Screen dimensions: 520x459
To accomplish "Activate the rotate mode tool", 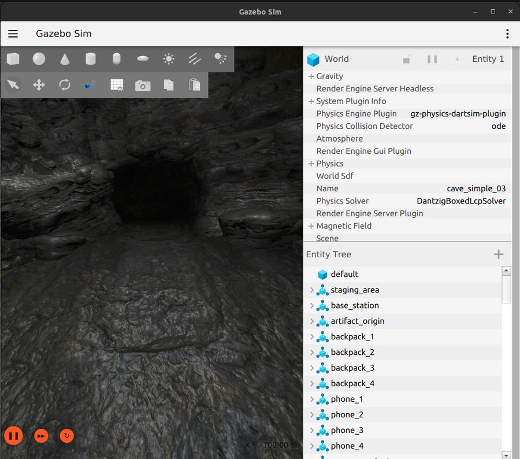I will 65,85.
